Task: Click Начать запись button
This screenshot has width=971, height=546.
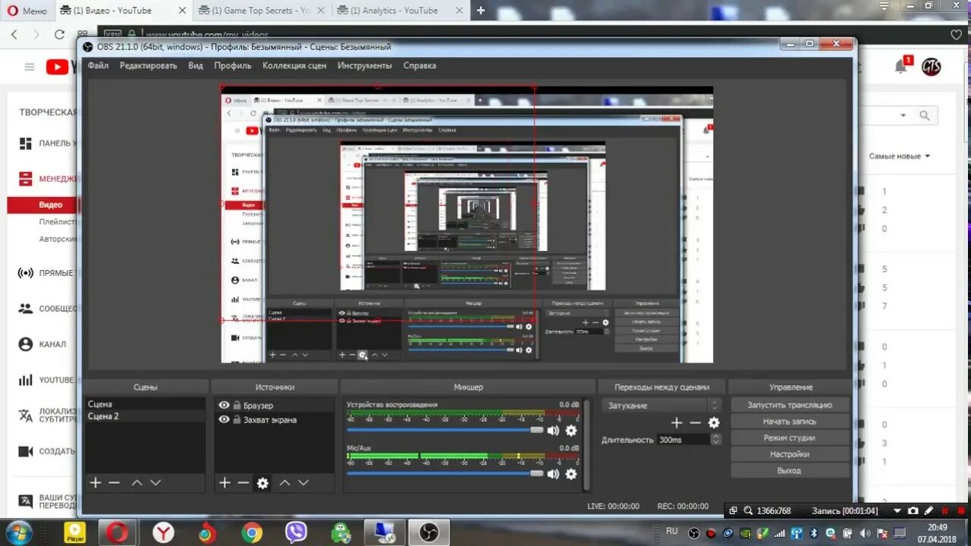Action: click(790, 422)
